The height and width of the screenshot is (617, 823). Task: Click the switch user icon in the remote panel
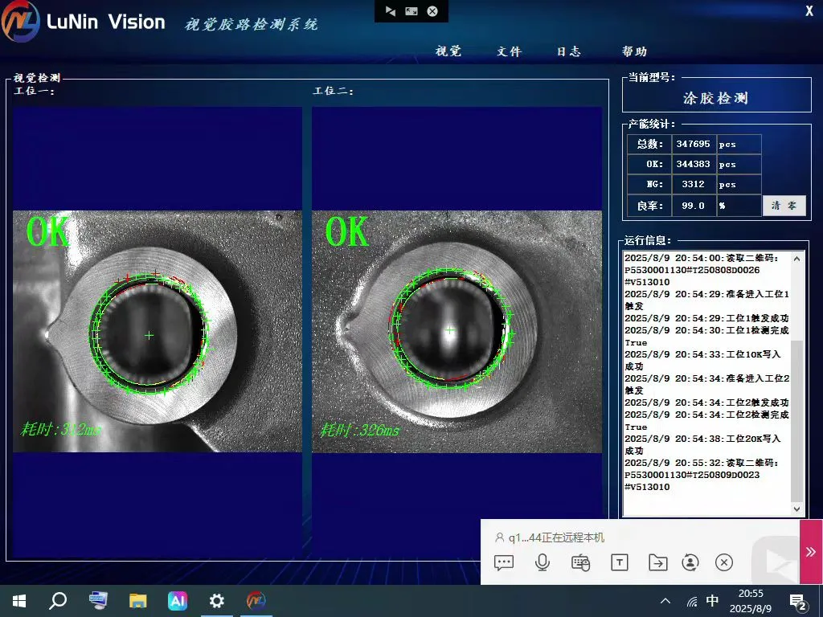point(690,562)
